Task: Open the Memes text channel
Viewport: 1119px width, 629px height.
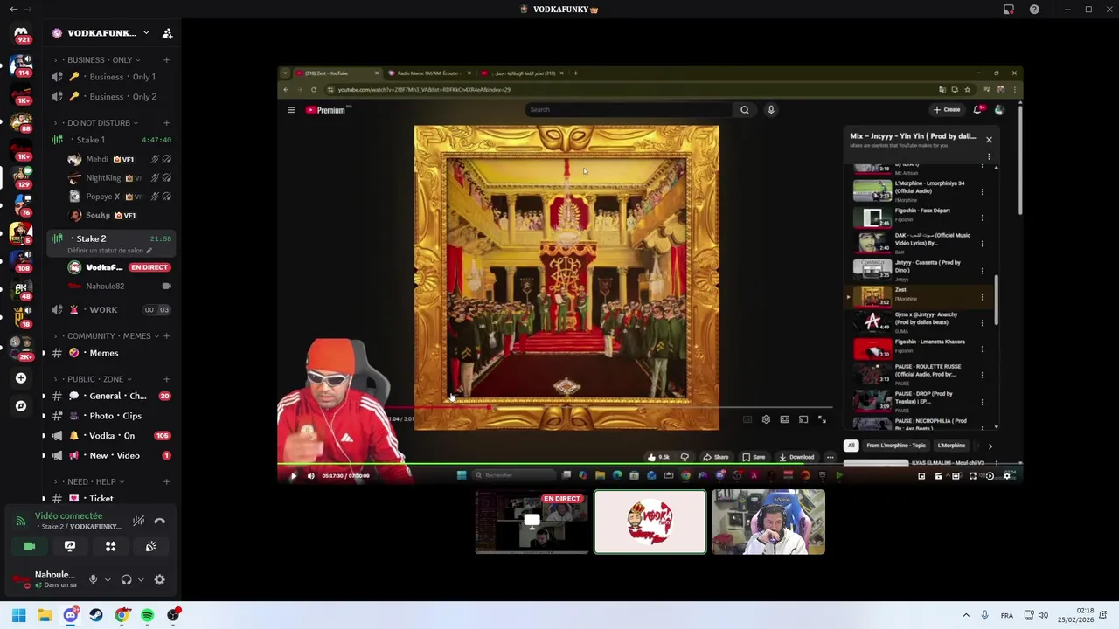Action: (x=111, y=353)
